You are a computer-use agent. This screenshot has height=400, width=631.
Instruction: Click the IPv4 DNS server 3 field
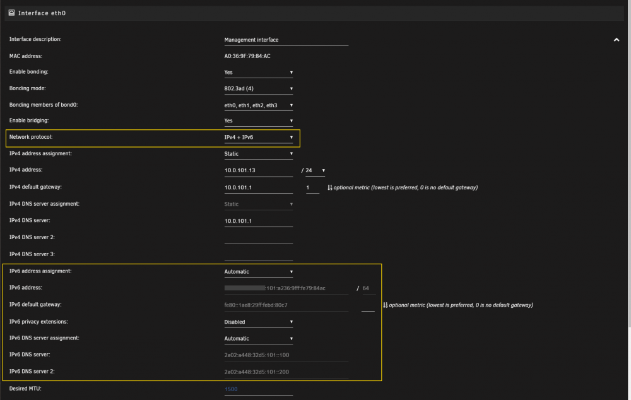point(258,255)
